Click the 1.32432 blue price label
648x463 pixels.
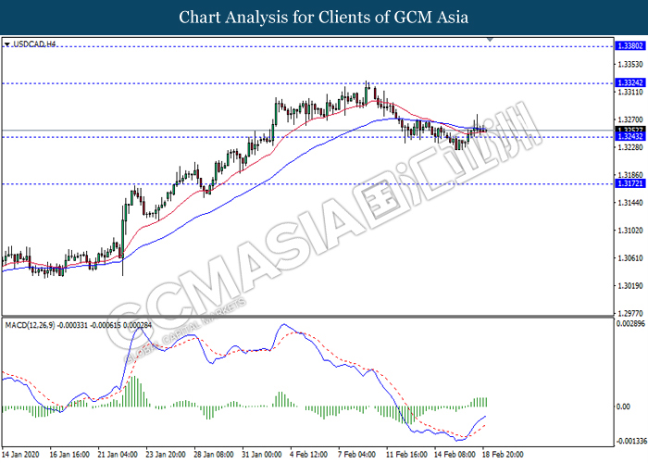pyautogui.click(x=629, y=137)
